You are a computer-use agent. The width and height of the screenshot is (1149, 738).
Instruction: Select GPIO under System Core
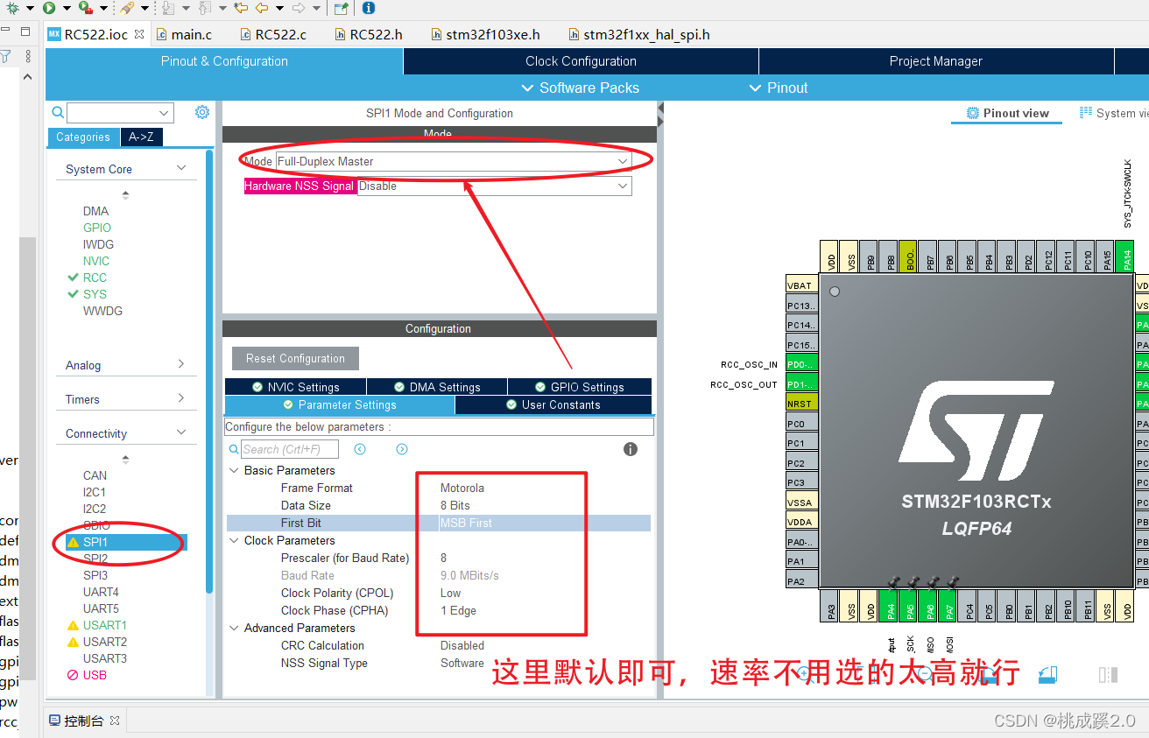[97, 228]
